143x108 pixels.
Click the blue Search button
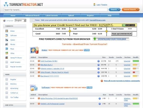pyautogui.click(x=115, y=9)
